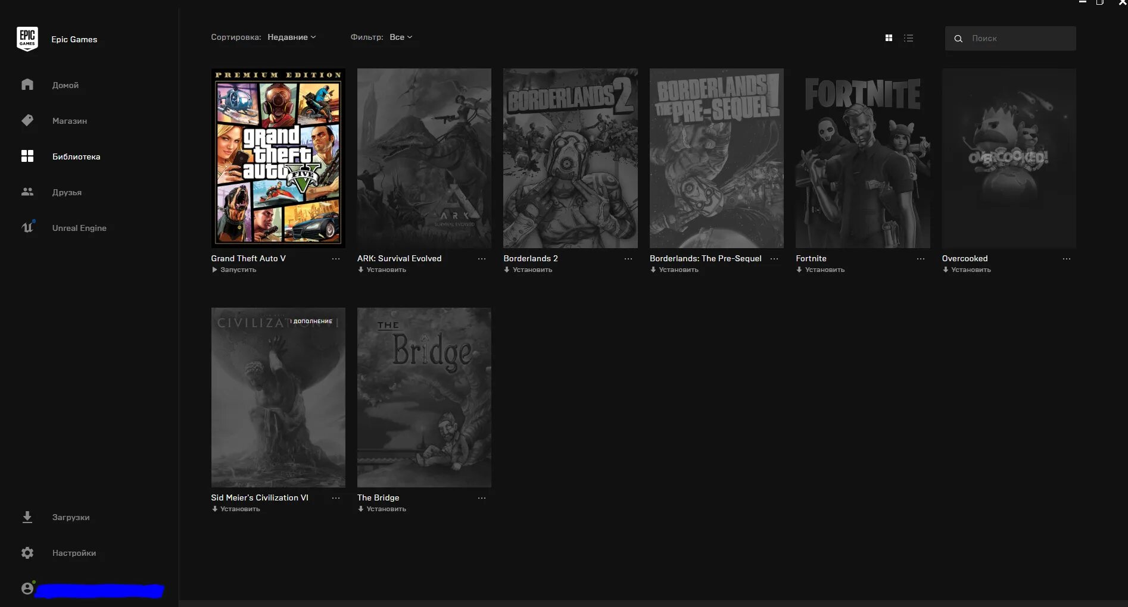The image size is (1128, 607).
Task: Select the Grand Theft Auto V cover
Action: (278, 158)
